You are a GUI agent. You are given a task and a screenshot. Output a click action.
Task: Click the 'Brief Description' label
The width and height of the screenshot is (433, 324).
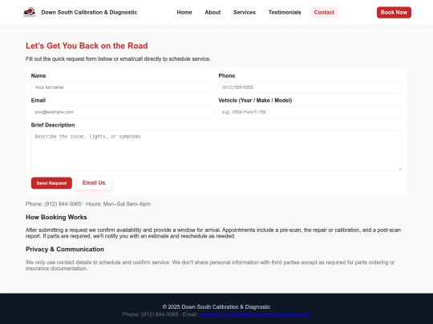pos(53,125)
